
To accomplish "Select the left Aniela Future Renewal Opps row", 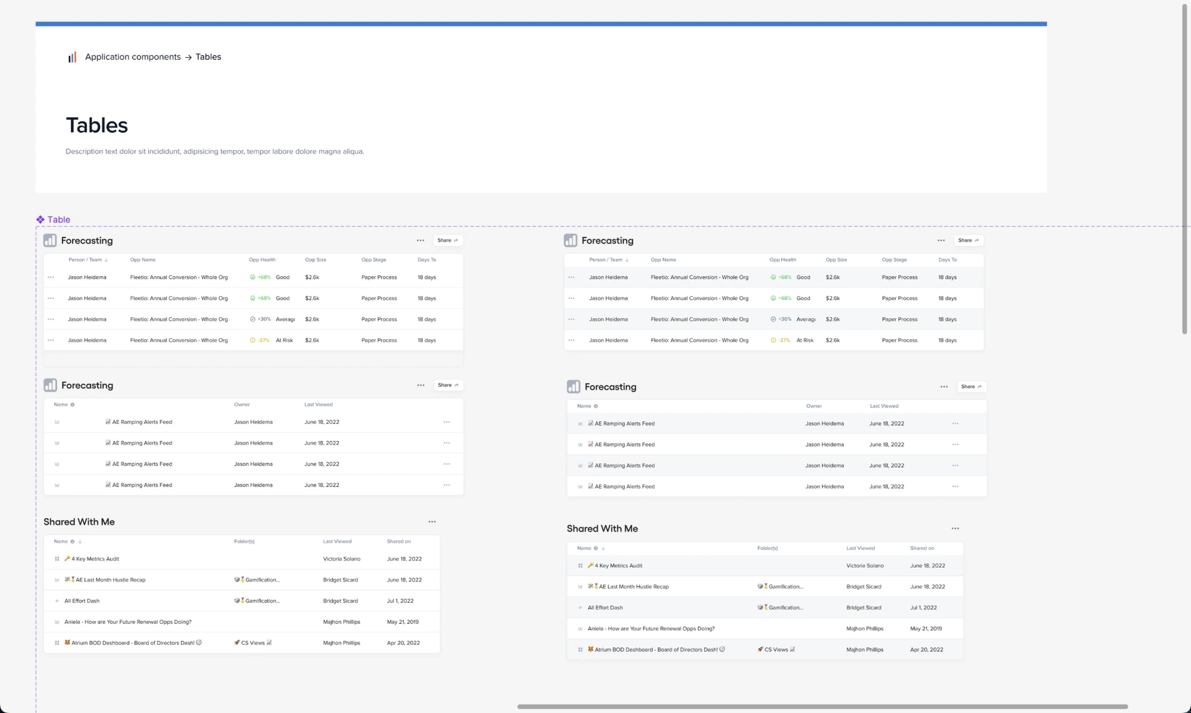I will [x=242, y=622].
